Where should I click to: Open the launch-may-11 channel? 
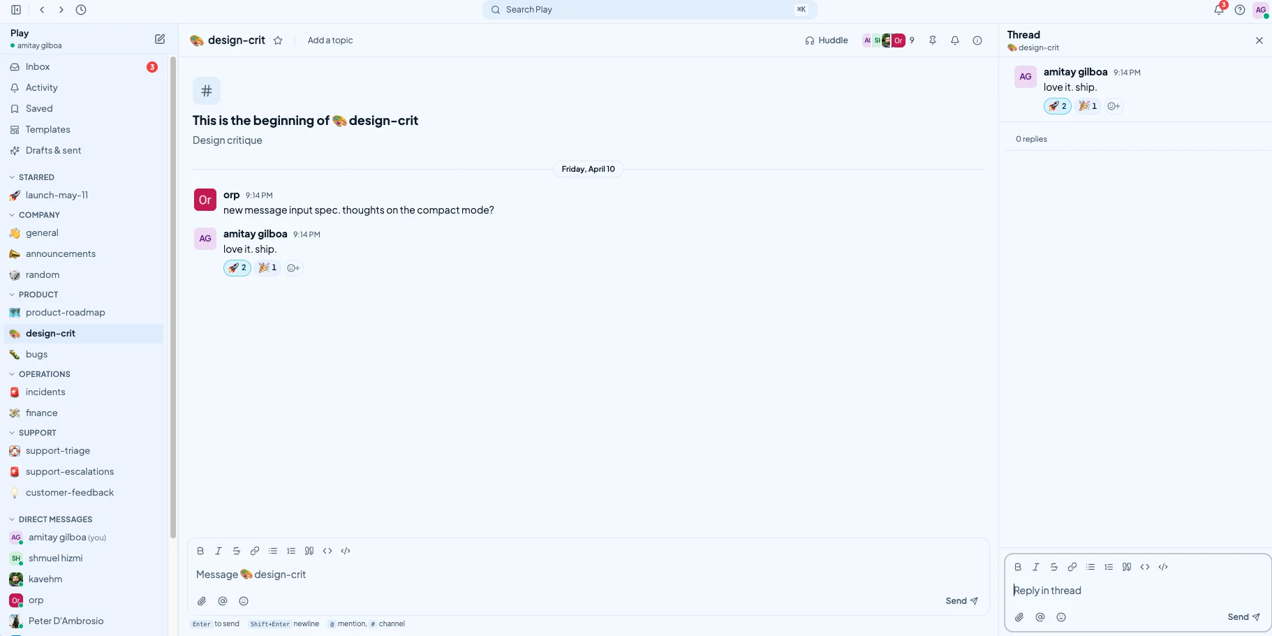[x=84, y=195]
